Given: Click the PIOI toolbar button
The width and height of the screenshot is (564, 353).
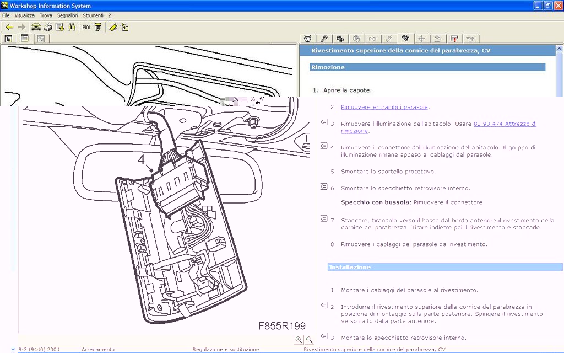Looking at the screenshot, I should point(86,27).
